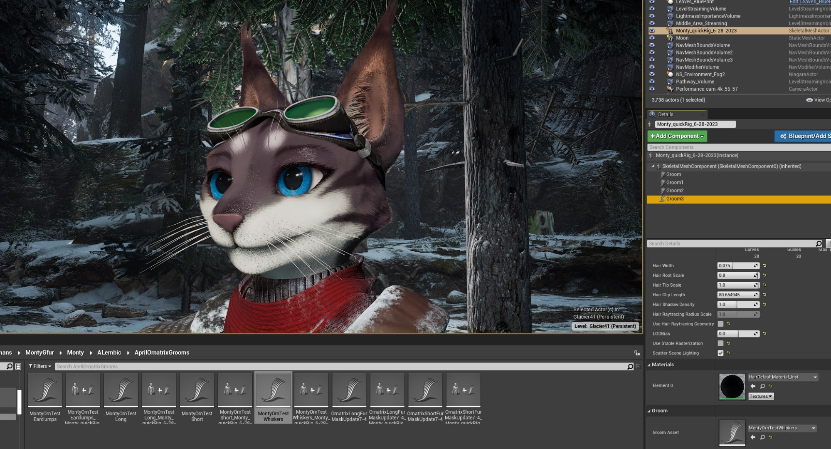The image size is (831, 449).
Task: Hide the Moon actor using its eye icon
Action: (652, 38)
